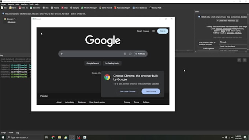Click the Windows taskbar search box
249x140 pixels.
(x=25, y=137)
